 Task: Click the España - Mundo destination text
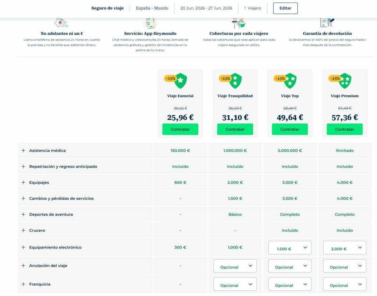tap(152, 8)
